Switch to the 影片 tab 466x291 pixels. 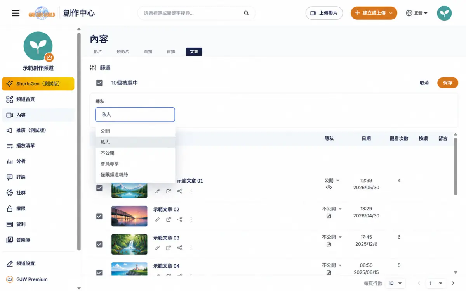pyautogui.click(x=98, y=52)
